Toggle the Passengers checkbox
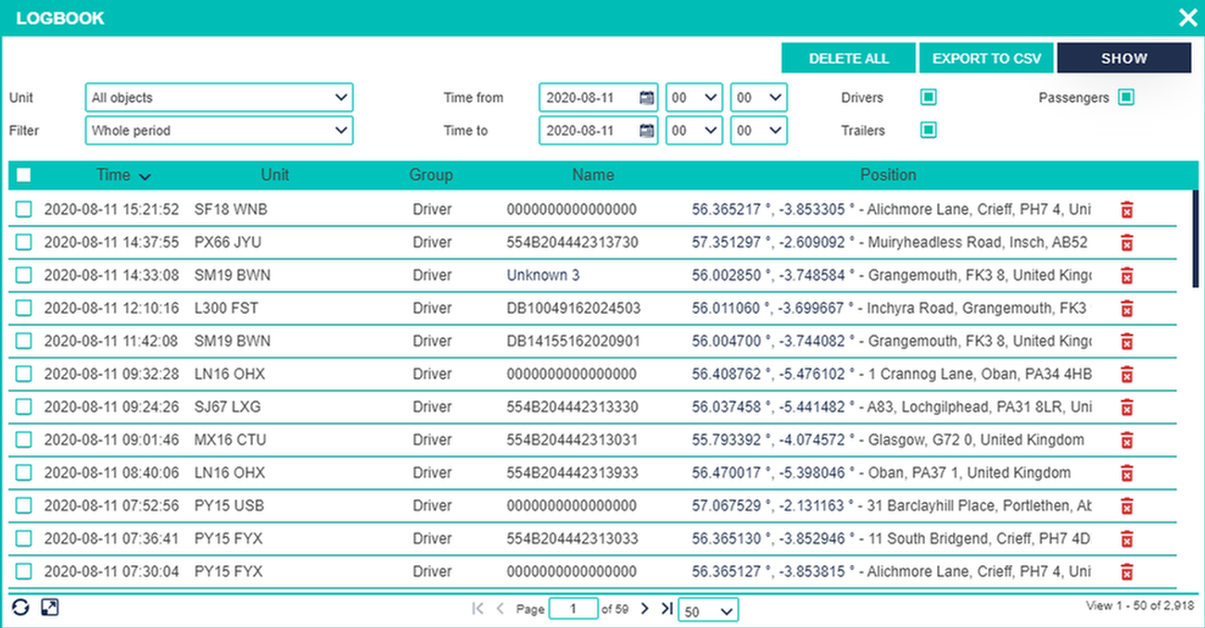This screenshot has width=1205, height=628. 1125,97
